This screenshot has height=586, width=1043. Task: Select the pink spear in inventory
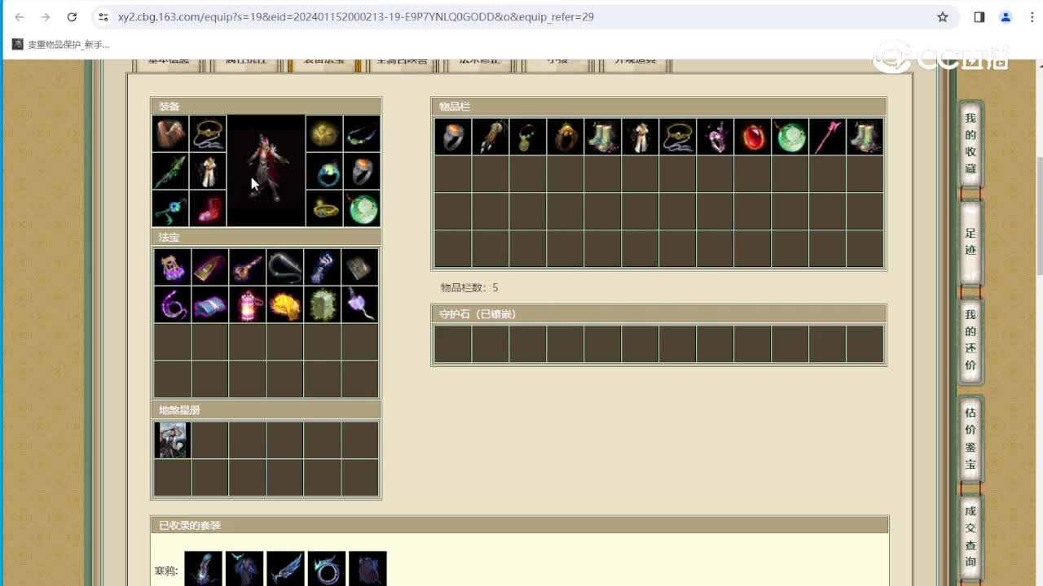tap(827, 137)
